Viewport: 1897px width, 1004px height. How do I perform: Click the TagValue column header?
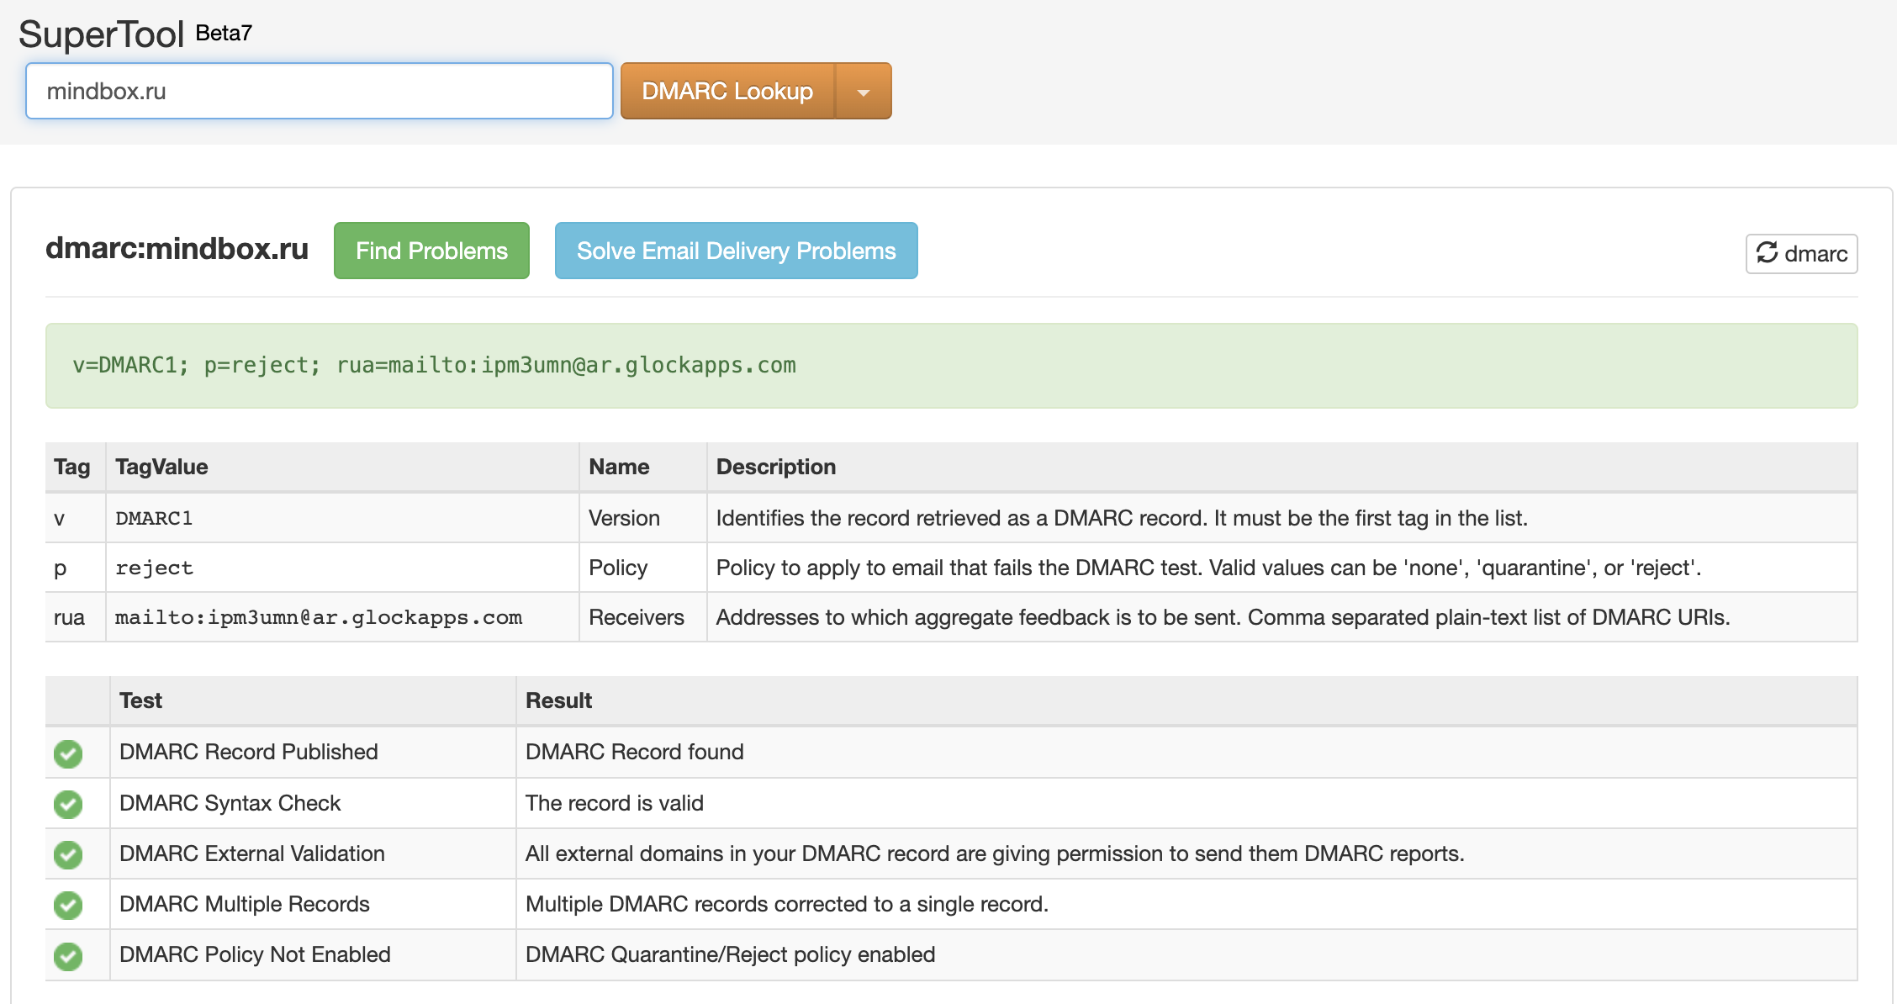coord(161,467)
